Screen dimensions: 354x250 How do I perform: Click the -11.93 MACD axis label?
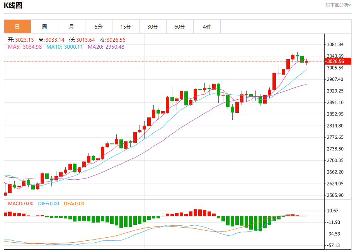tap(333, 222)
